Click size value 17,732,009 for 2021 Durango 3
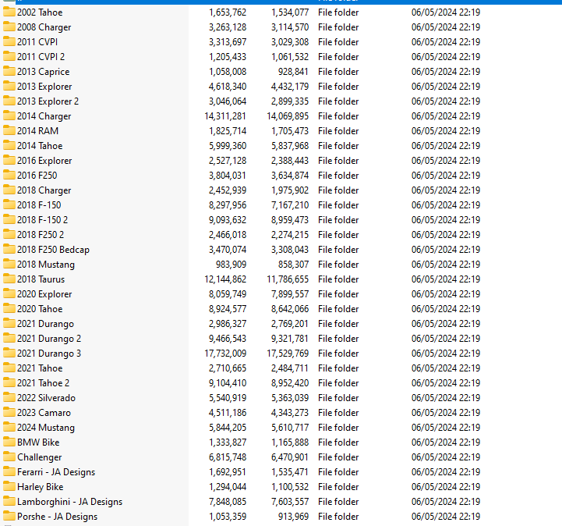This screenshot has height=526, width=562. click(225, 353)
